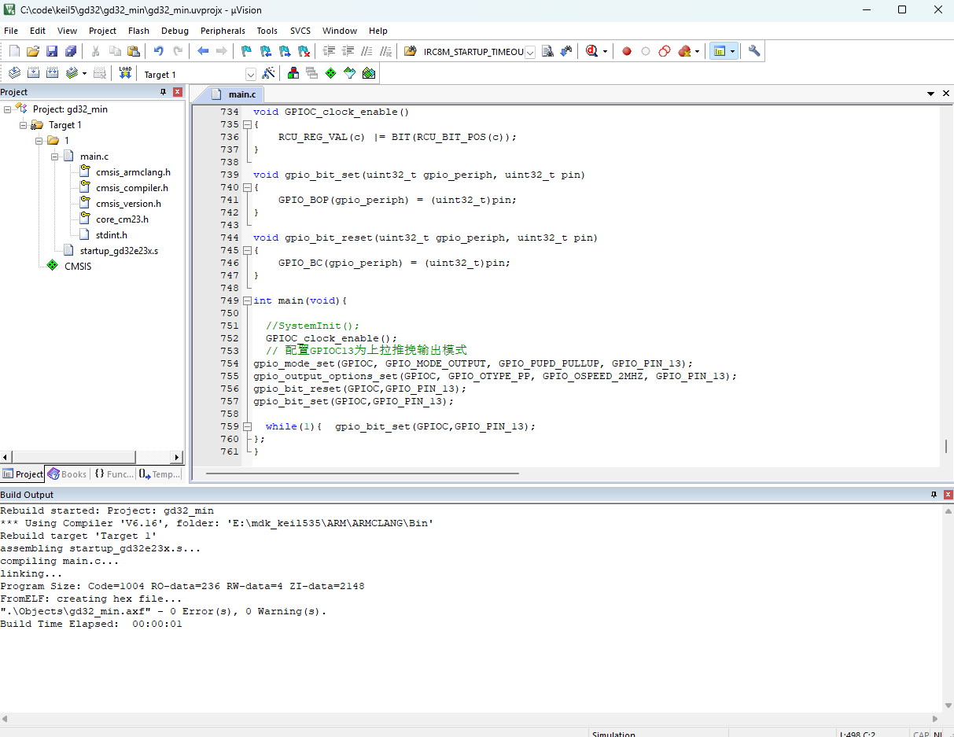The height and width of the screenshot is (737, 954).
Task: Open Manage Project Items icon
Action: [293, 73]
